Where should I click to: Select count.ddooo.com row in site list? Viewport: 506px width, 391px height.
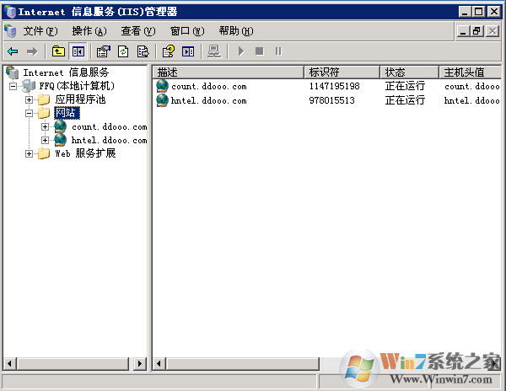209,86
